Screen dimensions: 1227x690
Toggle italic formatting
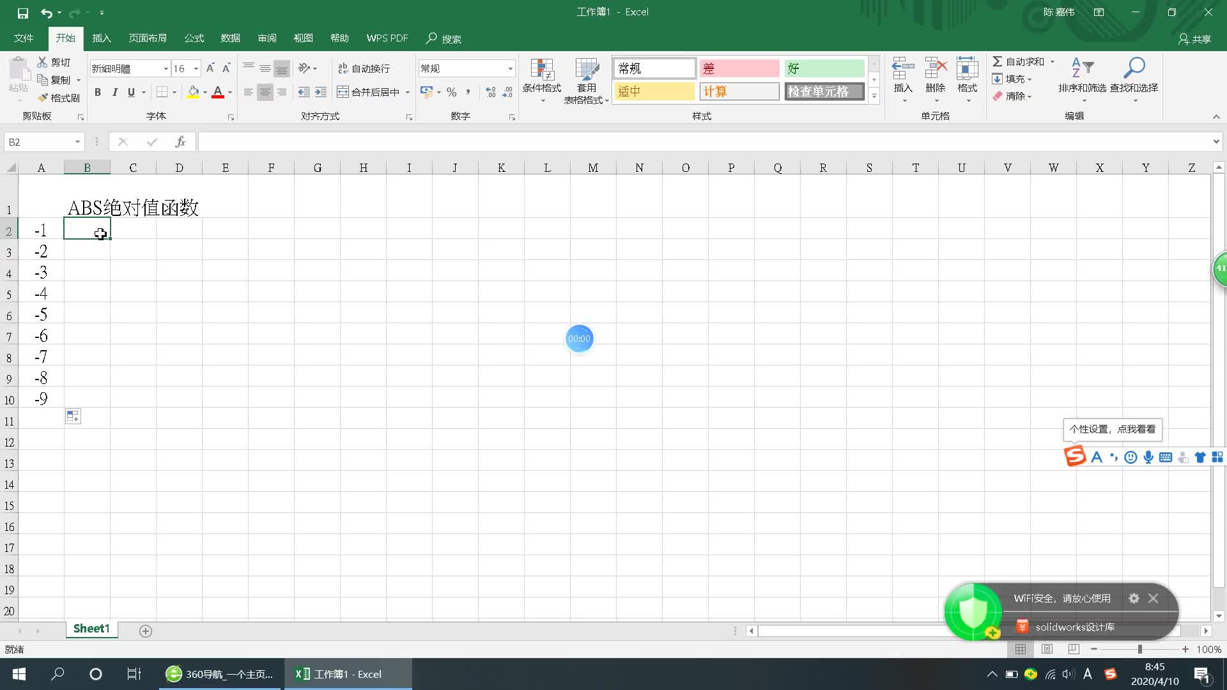(114, 92)
